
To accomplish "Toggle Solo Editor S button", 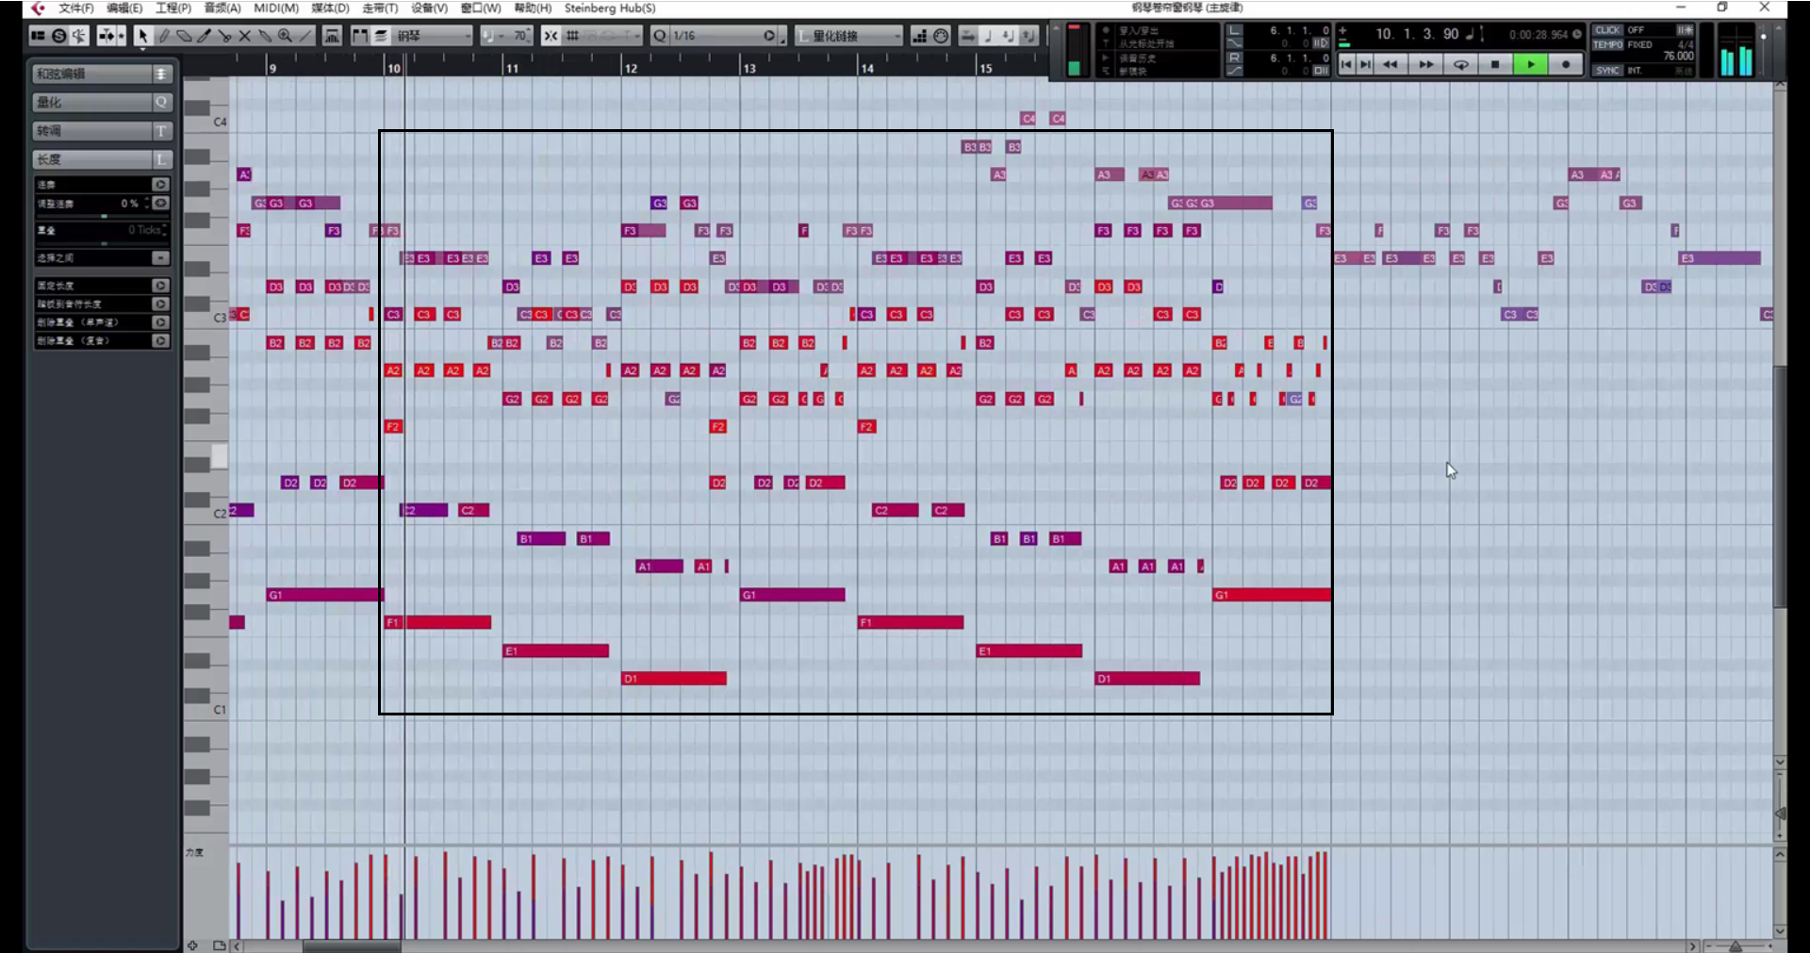I will point(58,36).
